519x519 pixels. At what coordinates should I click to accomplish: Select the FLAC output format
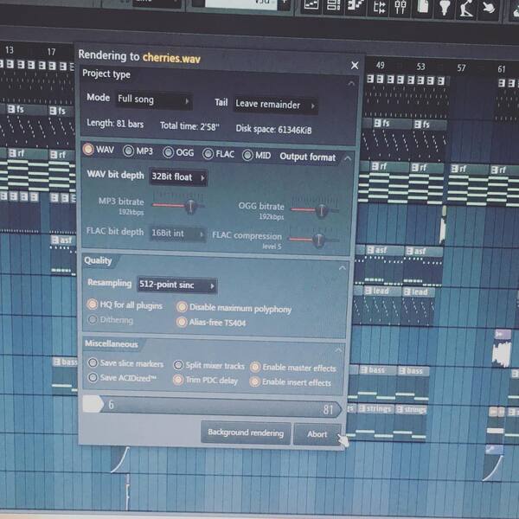pos(218,154)
